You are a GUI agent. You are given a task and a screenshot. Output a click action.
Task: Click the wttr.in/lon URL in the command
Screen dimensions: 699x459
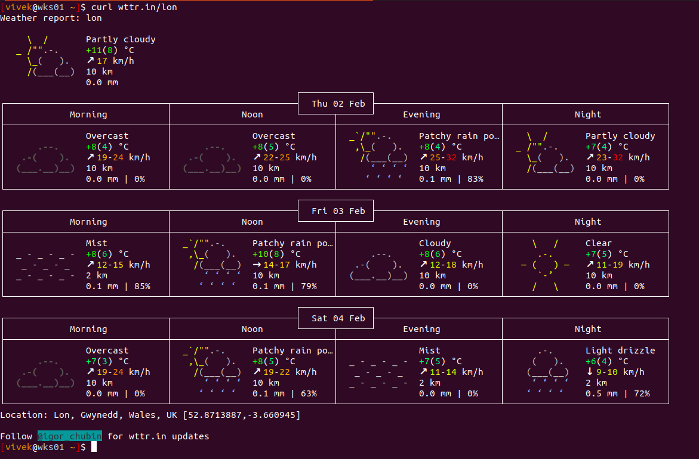147,7
